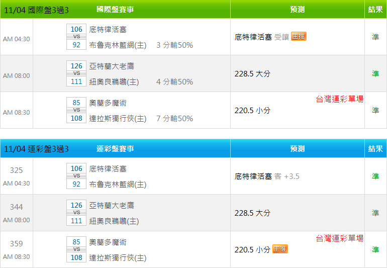This screenshot has height=268, width=387.
Task: Click the 主推 badge beside 底特律活塞 受讓
Action: point(299,36)
